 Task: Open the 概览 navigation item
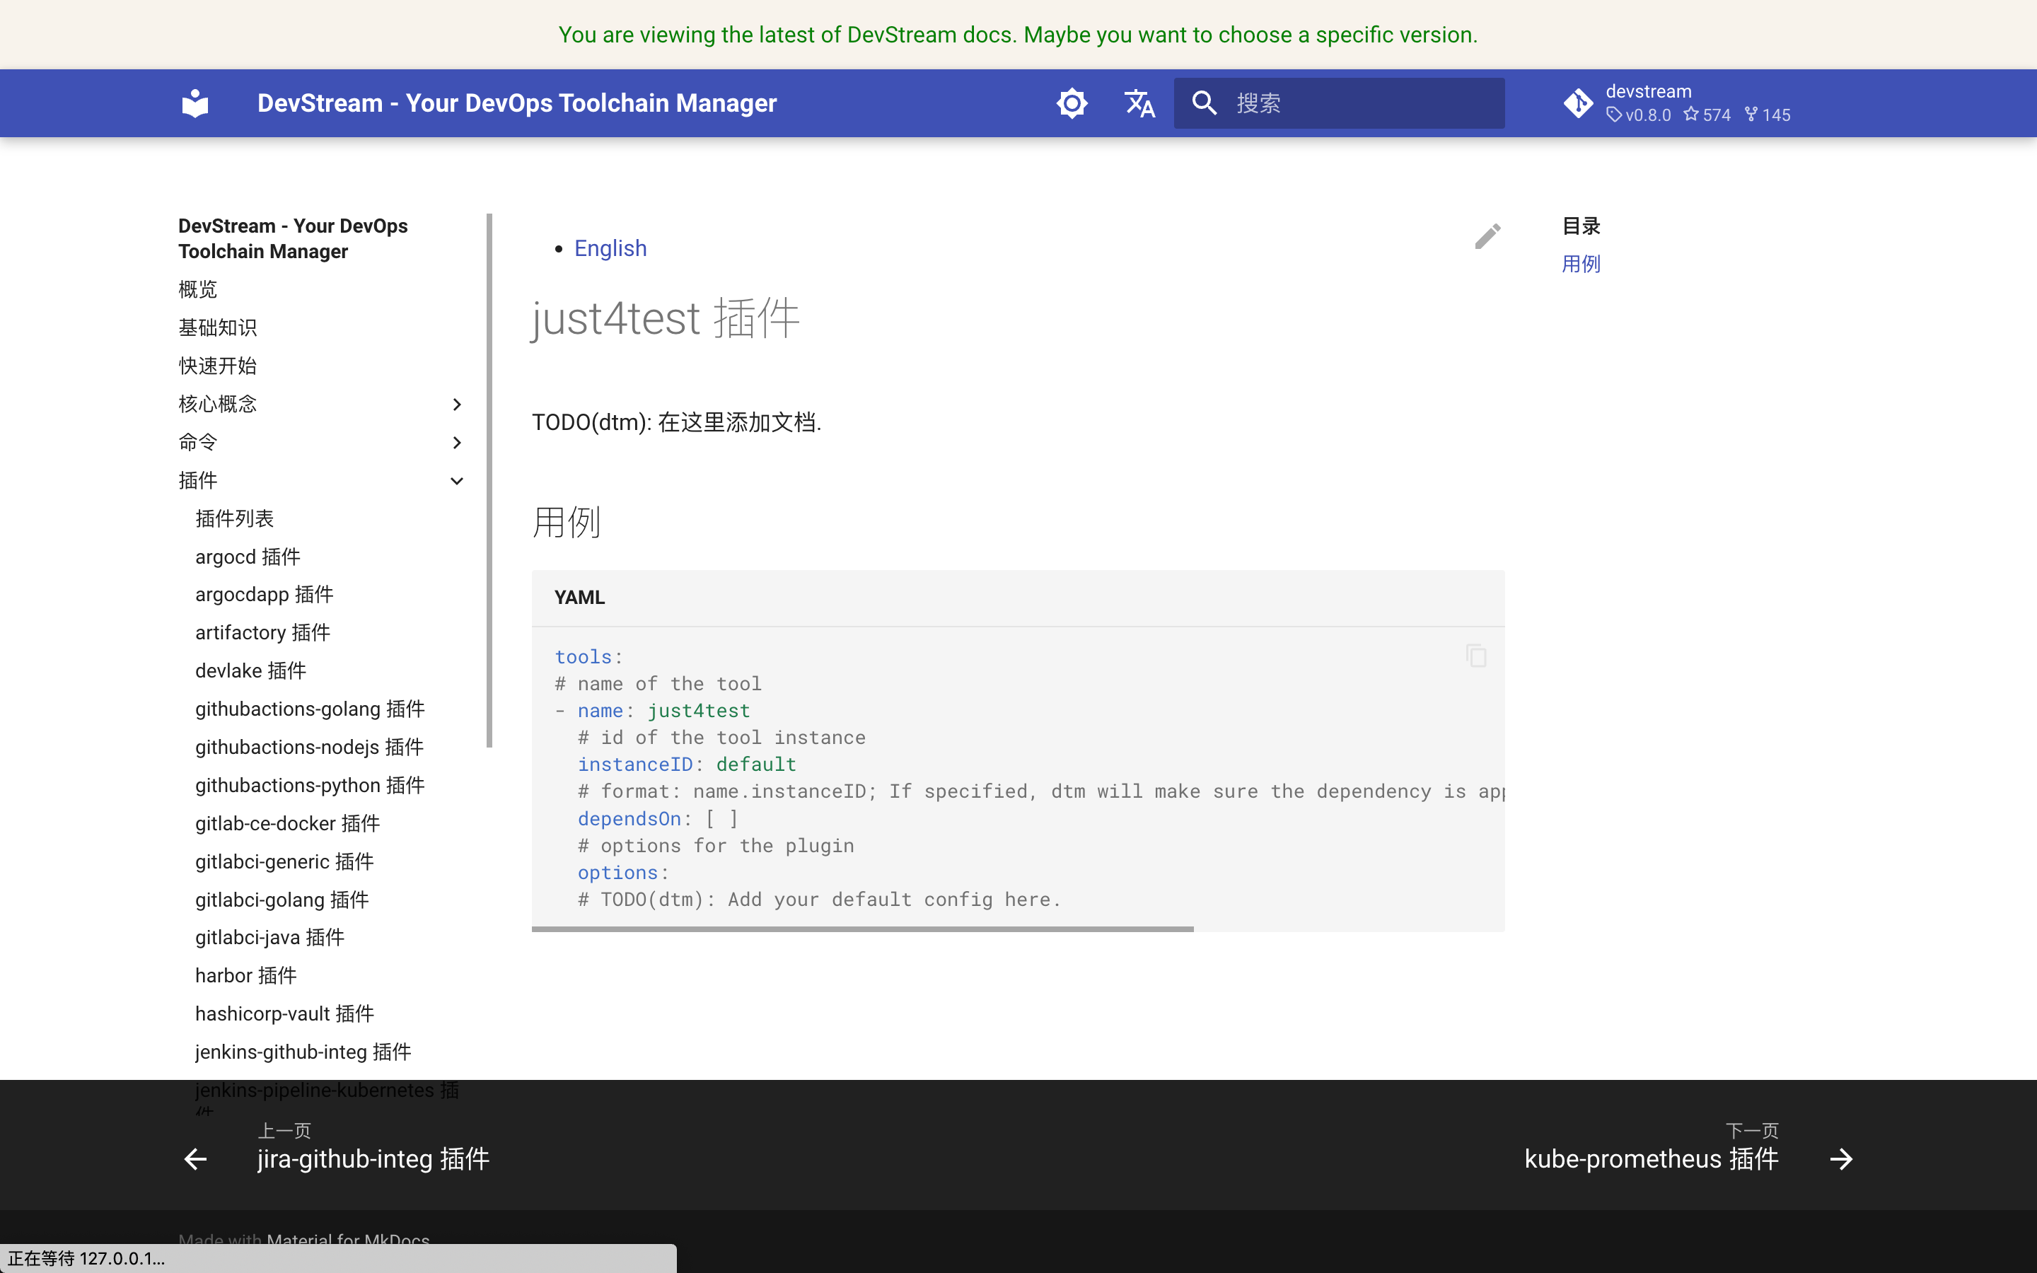click(198, 290)
